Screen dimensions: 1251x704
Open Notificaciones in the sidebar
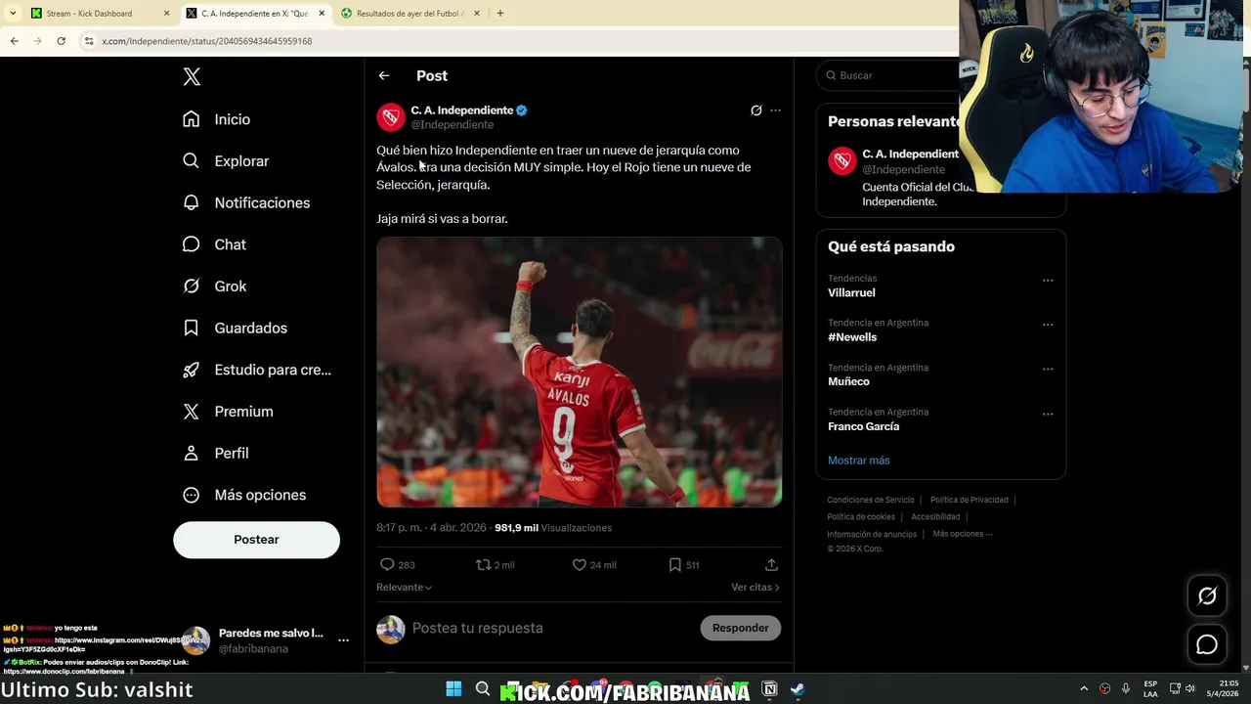click(x=246, y=202)
